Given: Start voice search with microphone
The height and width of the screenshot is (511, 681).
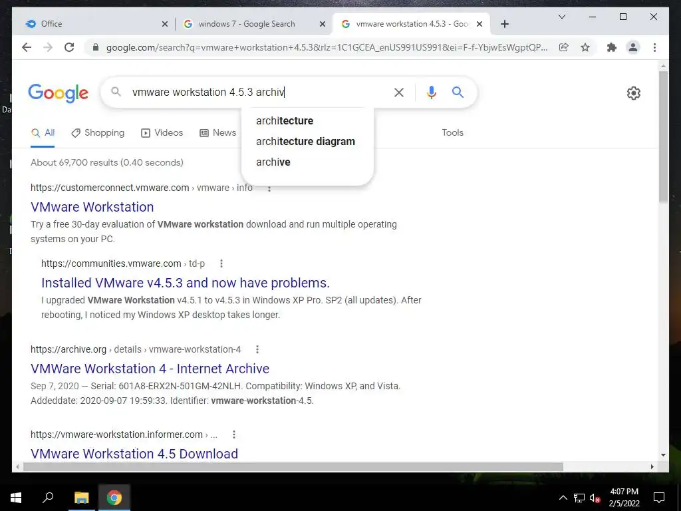Looking at the screenshot, I should coord(431,92).
